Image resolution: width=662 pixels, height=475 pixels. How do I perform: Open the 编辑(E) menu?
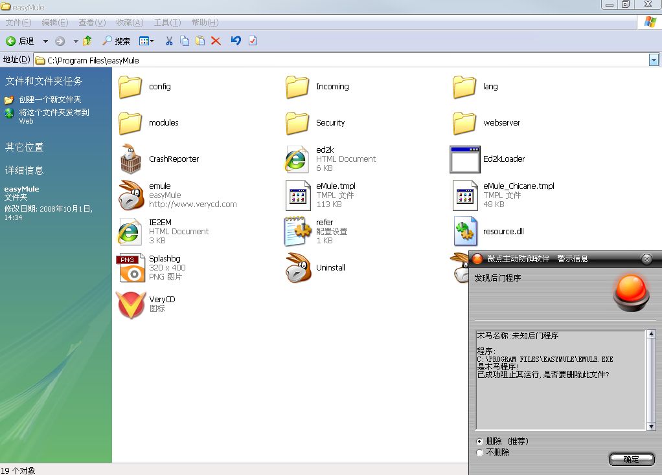tap(55, 23)
